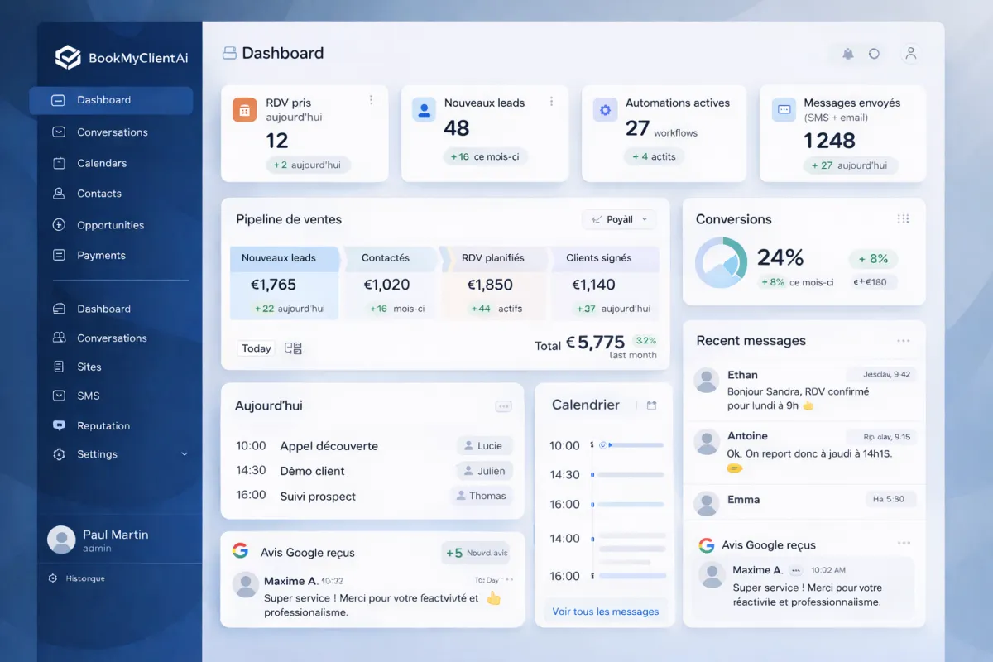Select the highlighted Dashboard sidebar item
Screen dimensions: 993x662
click(x=111, y=100)
